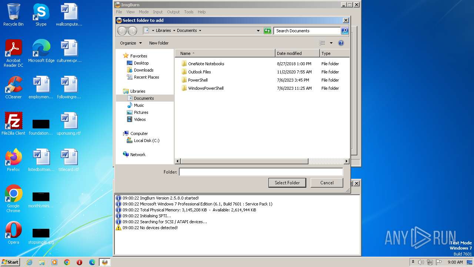Launch CCleaner desktop shortcut
The height and width of the screenshot is (267, 474).
13,88
